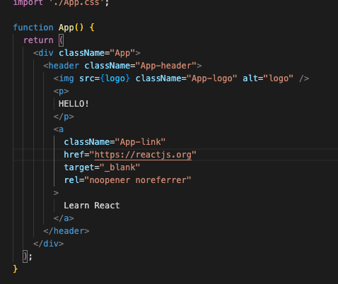Viewport: 338px width, 284px height.
Task: Click the highlighted opening parenthesis after return
Action: (x=62, y=40)
